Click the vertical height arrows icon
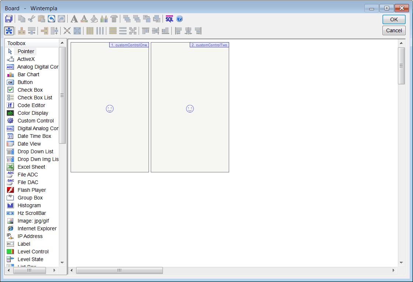The height and width of the screenshot is (282, 413). [54, 31]
